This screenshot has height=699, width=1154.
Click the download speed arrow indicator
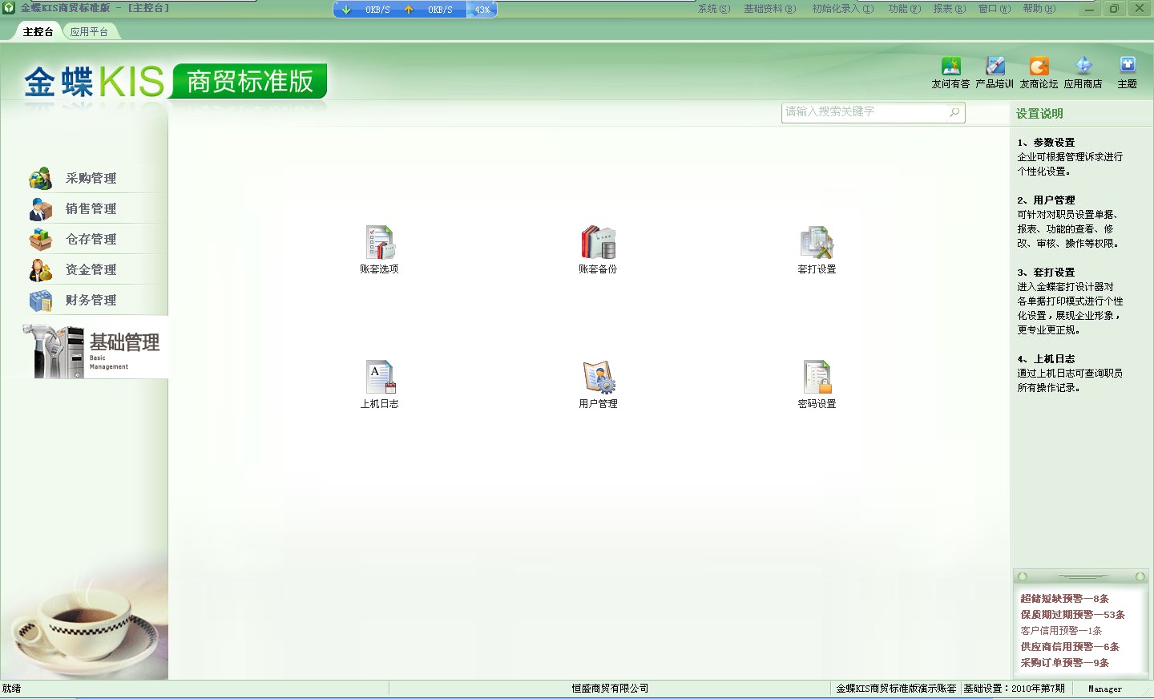coord(346,10)
